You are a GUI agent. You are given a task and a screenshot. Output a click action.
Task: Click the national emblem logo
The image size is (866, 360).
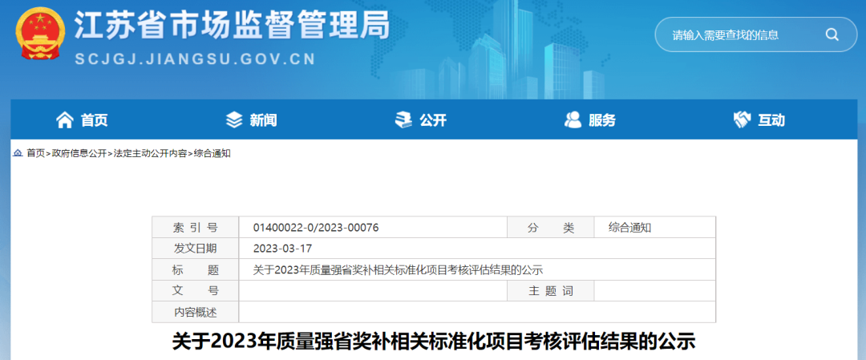point(40,33)
